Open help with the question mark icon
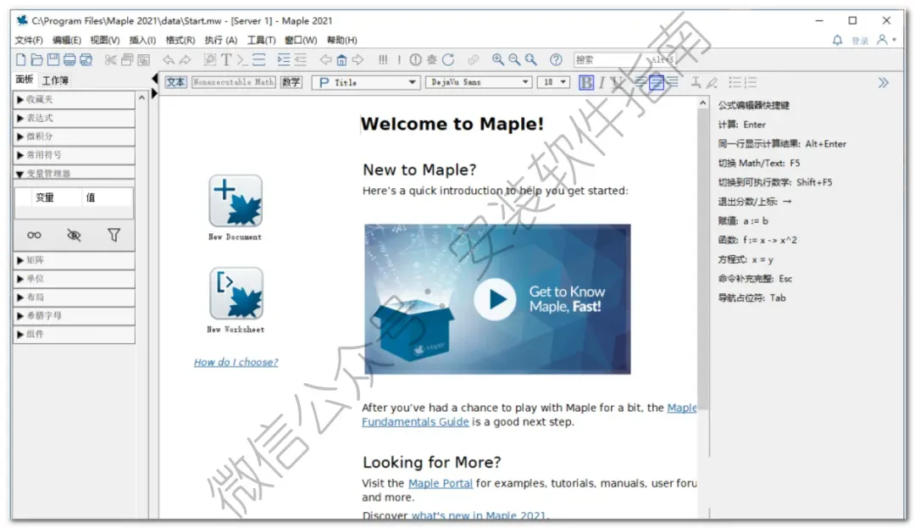This screenshot has height=528, width=915. click(x=556, y=59)
